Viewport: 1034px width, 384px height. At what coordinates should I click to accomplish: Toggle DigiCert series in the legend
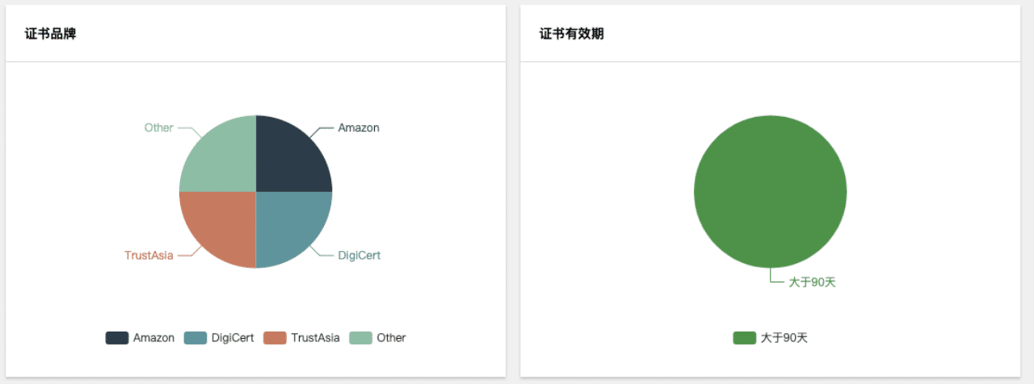click(219, 338)
